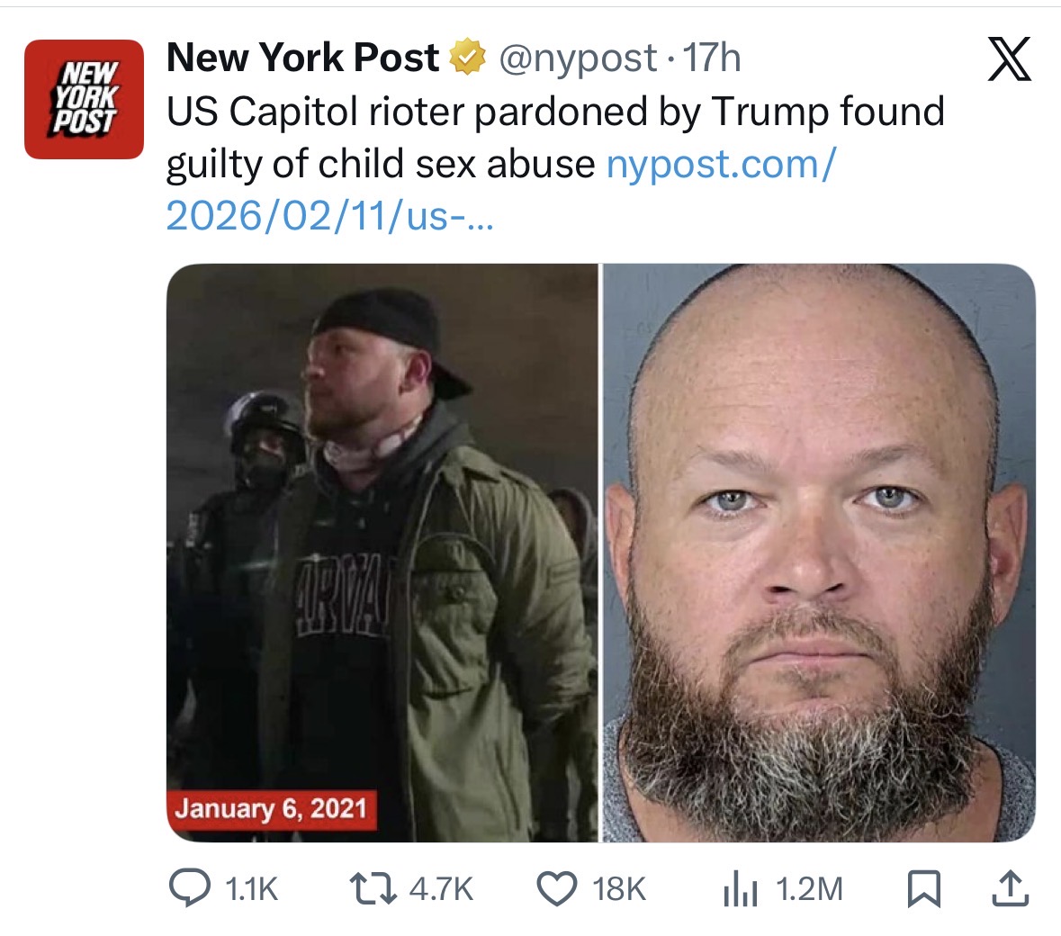Open the @nypost handle

tap(578, 58)
